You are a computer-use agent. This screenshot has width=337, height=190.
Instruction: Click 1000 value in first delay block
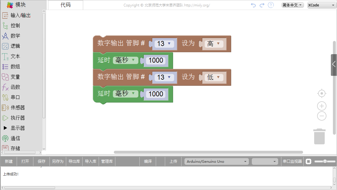156,60
